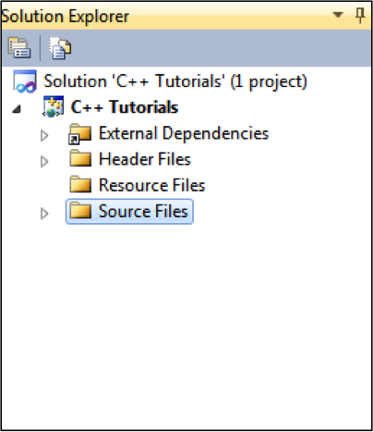Image resolution: width=373 pixels, height=432 pixels.
Task: Click the auto-hide pin icon
Action: click(x=360, y=15)
